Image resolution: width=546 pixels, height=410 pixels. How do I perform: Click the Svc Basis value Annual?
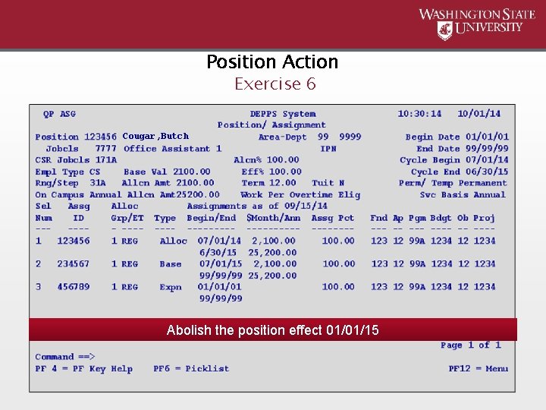[490, 194]
